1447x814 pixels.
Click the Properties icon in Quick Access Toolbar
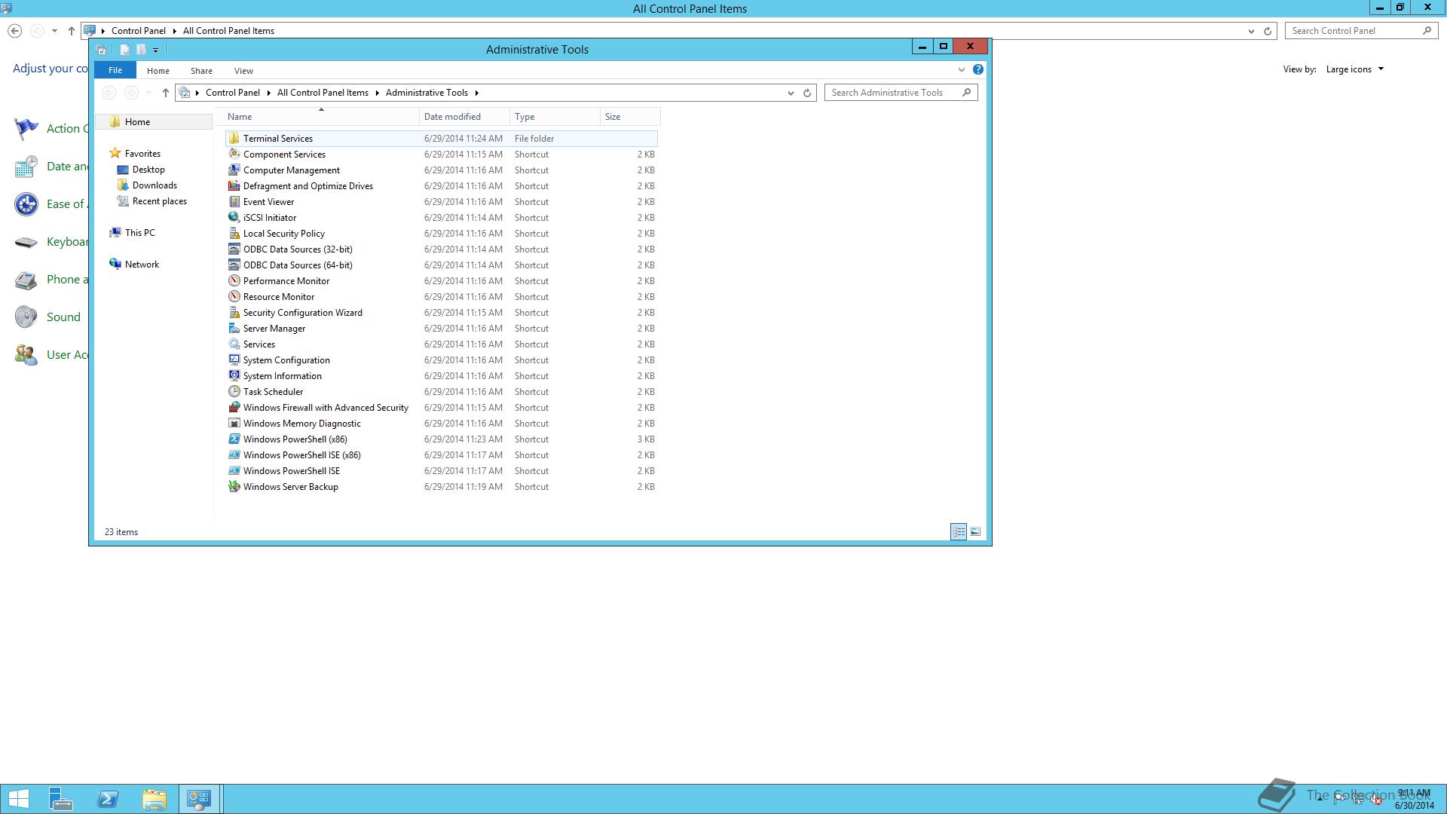click(124, 50)
